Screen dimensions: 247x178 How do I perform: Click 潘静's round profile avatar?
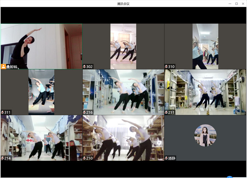205,135
